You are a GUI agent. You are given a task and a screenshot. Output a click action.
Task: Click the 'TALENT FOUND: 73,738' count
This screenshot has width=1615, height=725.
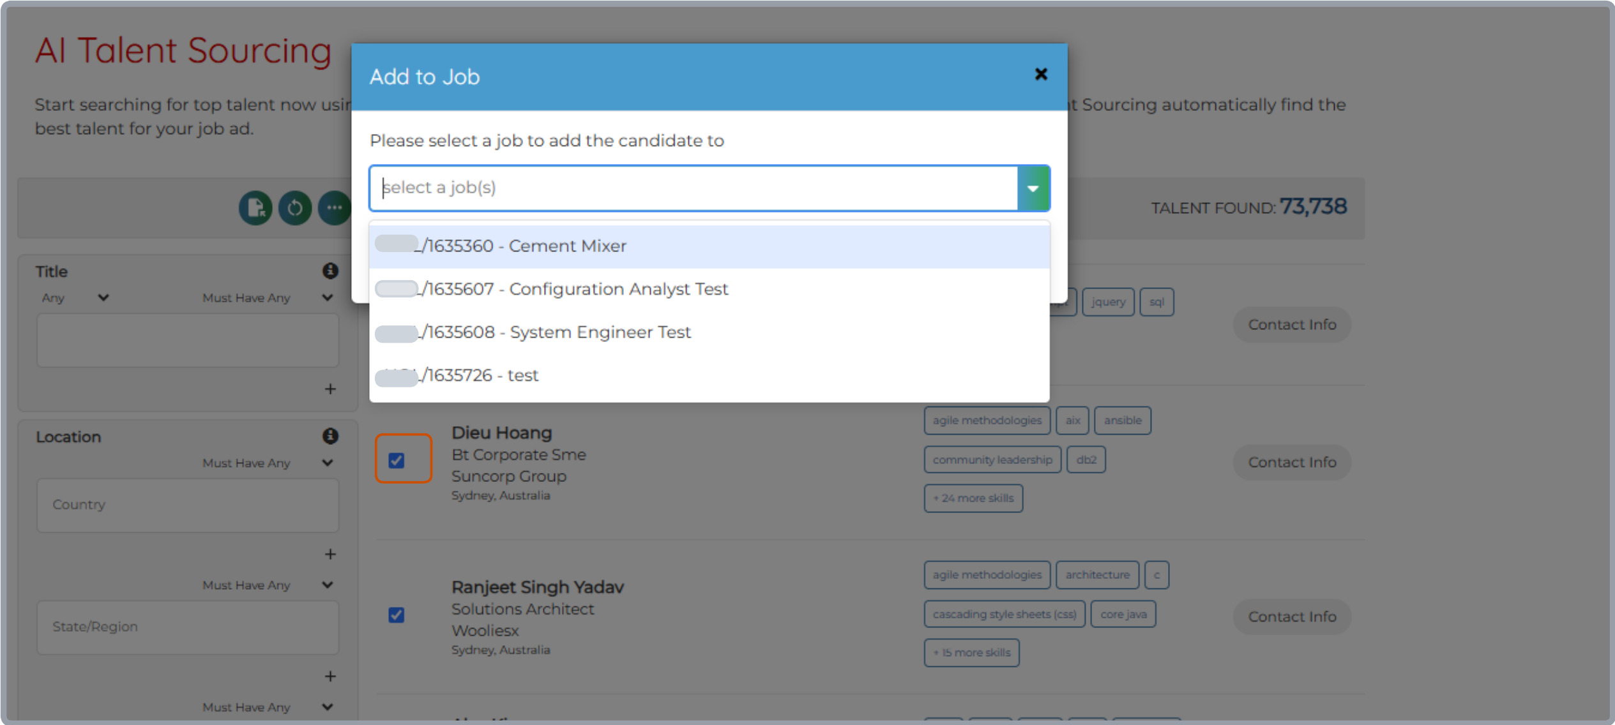tap(1248, 207)
